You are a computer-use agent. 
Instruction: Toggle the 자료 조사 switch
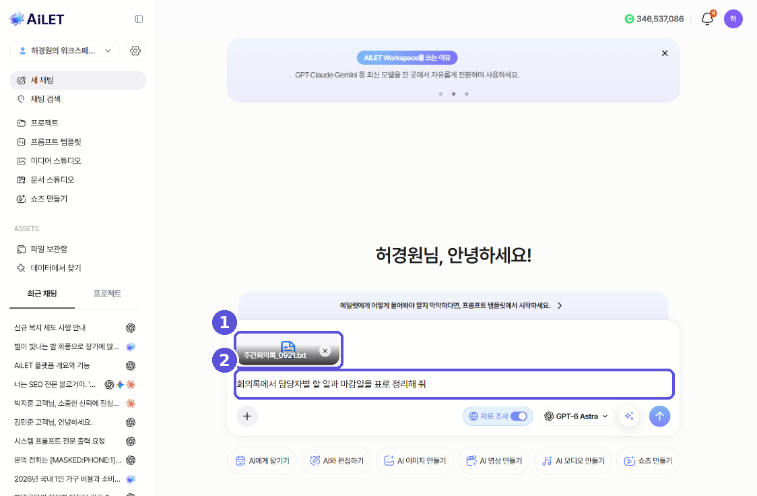[519, 416]
